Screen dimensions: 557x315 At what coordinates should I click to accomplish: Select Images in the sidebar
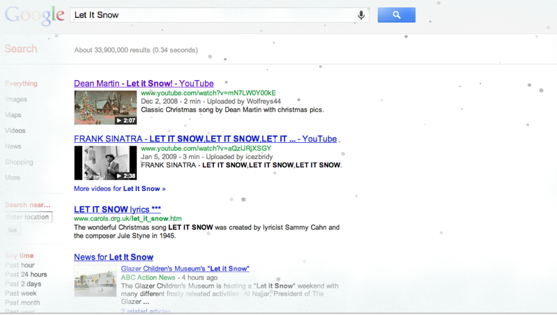click(x=16, y=100)
